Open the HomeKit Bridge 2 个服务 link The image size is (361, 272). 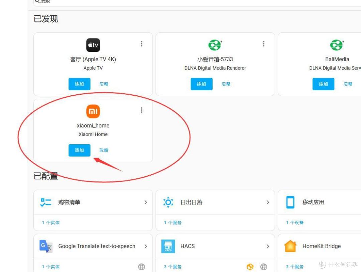pyautogui.click(x=295, y=267)
